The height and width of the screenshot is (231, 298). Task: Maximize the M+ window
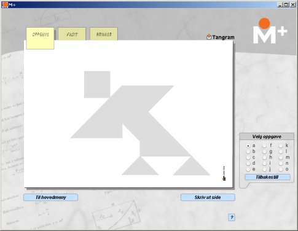click(x=286, y=4)
